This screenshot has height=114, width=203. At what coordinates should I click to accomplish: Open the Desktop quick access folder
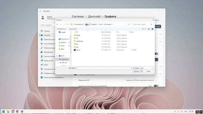tap(64, 39)
